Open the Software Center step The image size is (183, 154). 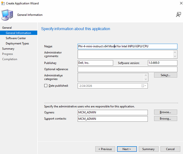click(16, 38)
